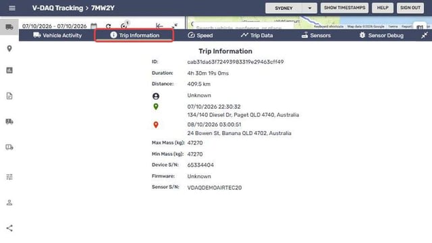Click Firmware value Unknown
Image resolution: width=432 pixels, height=243 pixels.
(x=199, y=176)
